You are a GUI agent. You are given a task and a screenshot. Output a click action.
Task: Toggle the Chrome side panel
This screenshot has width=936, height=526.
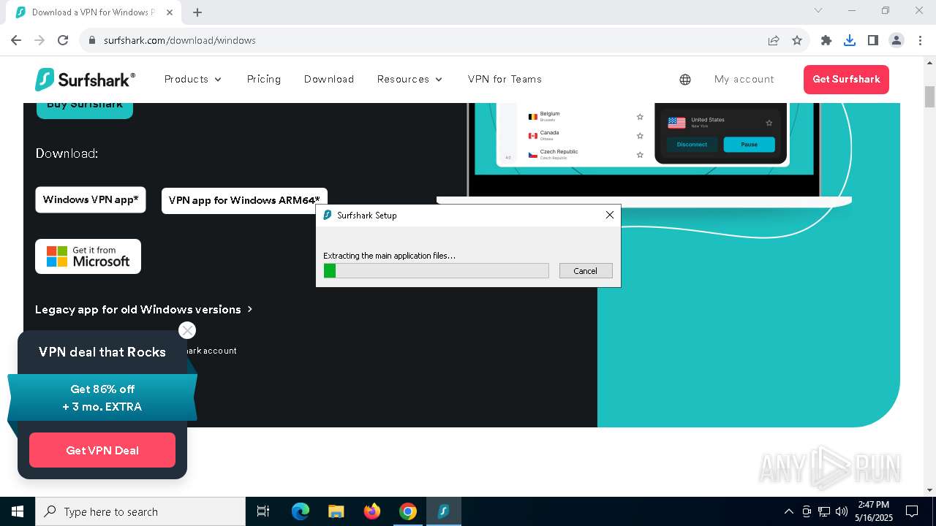(873, 40)
